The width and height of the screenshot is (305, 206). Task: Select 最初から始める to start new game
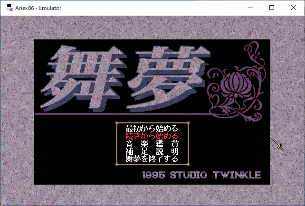[152, 129]
